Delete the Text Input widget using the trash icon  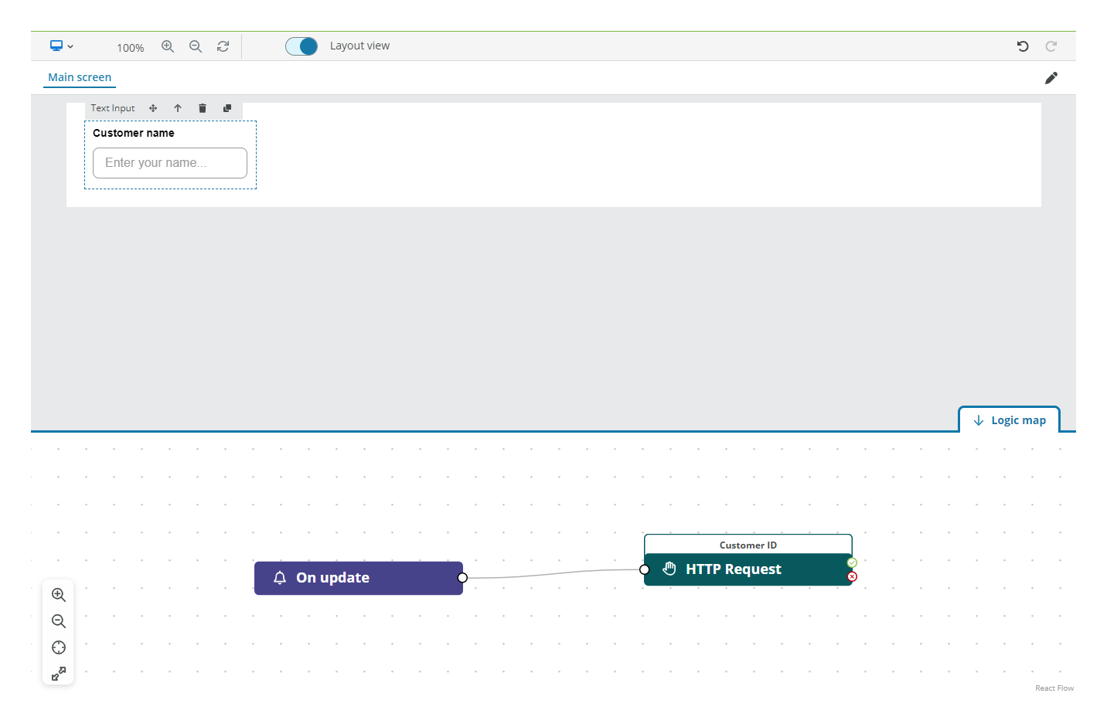(202, 108)
